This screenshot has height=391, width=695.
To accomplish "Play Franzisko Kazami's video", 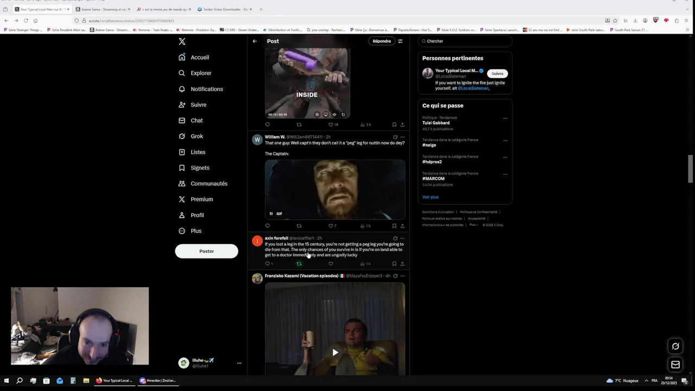I will coord(335,352).
